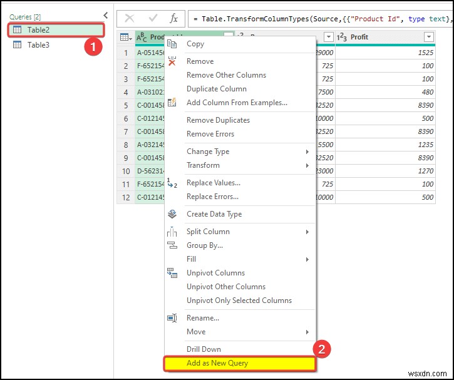454x380 pixels.
Task: Collapse the Queries pane with the chevron
Action: [106, 16]
